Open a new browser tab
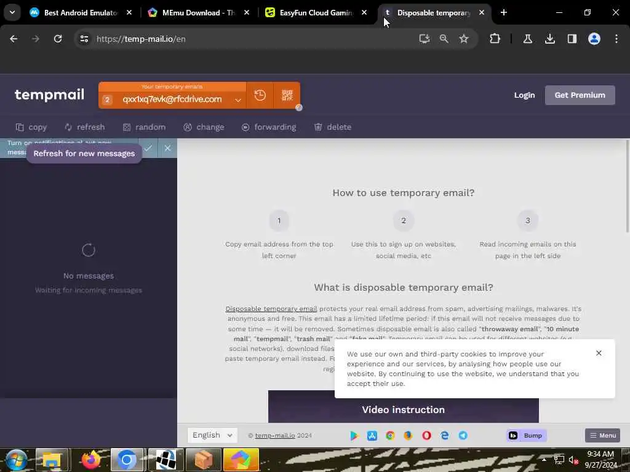 (503, 13)
